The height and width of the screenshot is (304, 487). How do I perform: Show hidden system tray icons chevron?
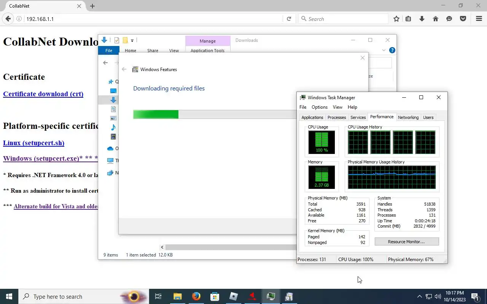coord(420,296)
